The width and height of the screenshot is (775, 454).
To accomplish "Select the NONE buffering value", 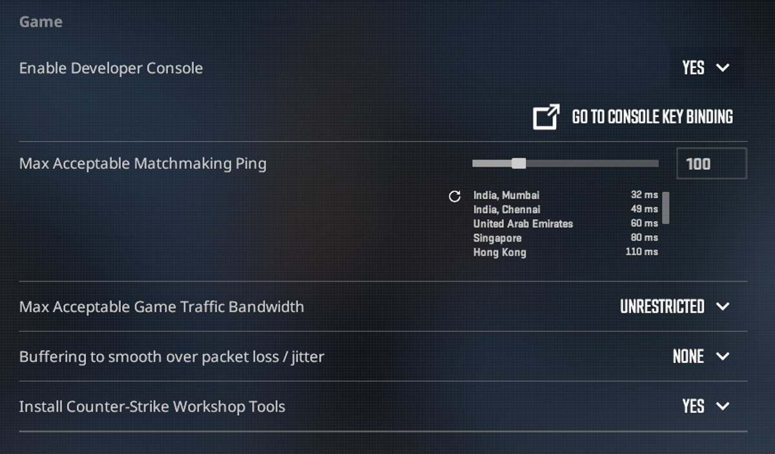I will (x=688, y=356).
